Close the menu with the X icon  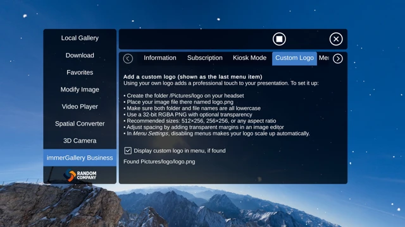point(336,39)
